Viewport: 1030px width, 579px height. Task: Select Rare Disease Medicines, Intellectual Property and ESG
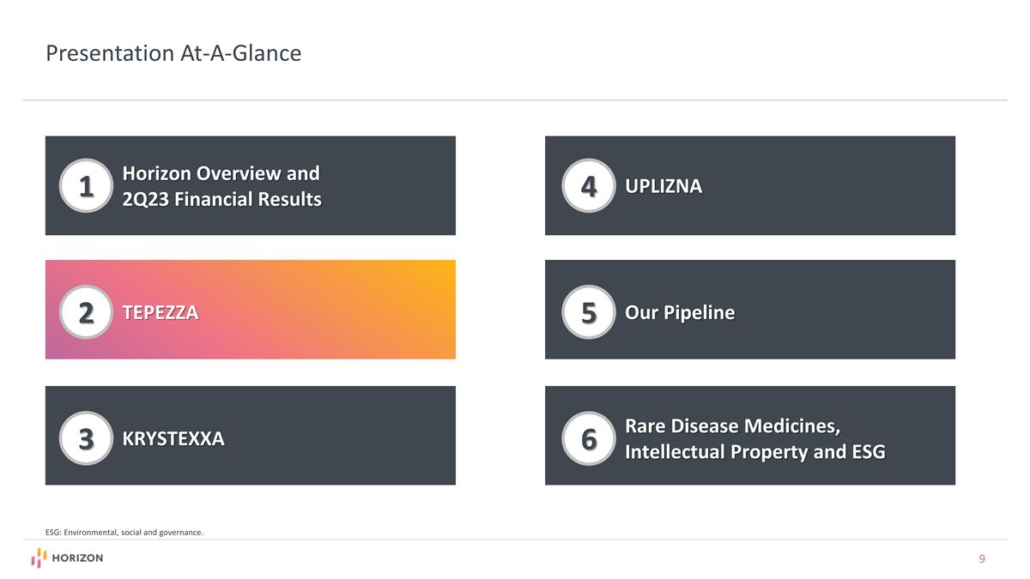pyautogui.click(x=754, y=438)
